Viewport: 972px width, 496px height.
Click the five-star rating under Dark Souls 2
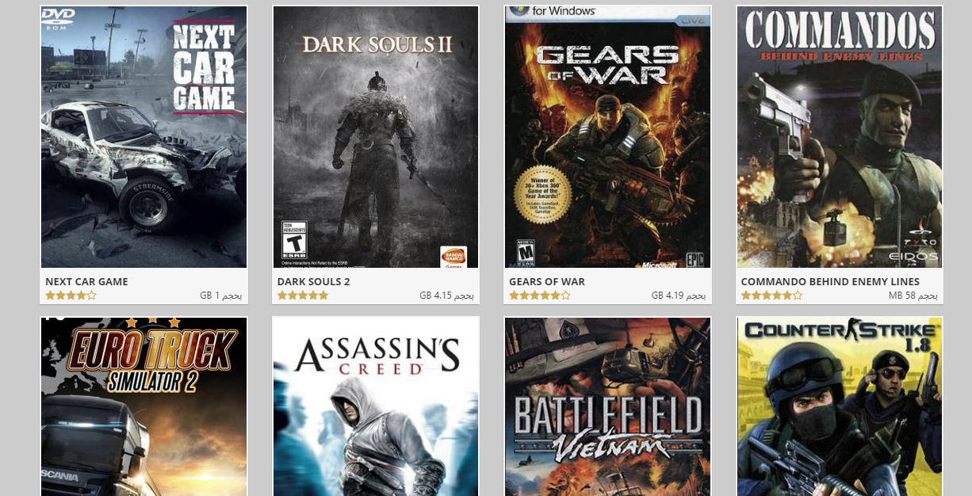tap(302, 296)
